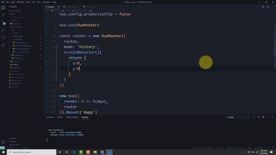
Task: Split the editor to the right
Action: [268, 7]
